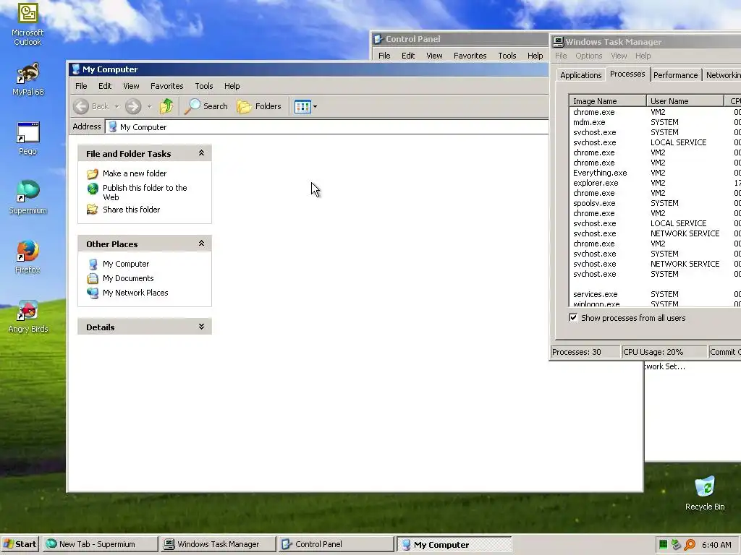Click the Share this folder icon

(93, 210)
